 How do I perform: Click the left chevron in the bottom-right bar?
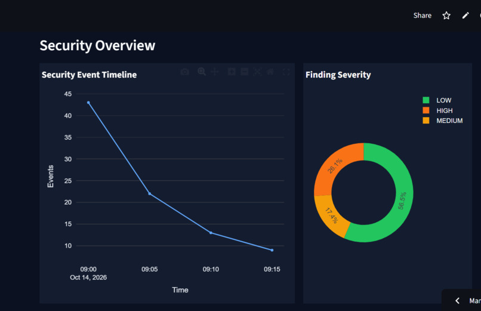point(457,301)
